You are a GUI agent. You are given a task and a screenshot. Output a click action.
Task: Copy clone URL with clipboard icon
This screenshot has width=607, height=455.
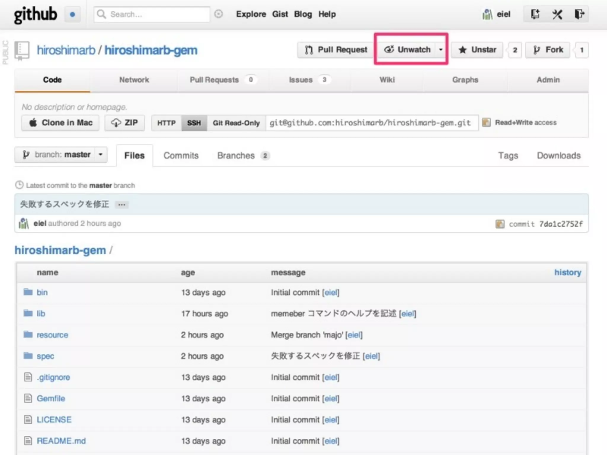(486, 122)
